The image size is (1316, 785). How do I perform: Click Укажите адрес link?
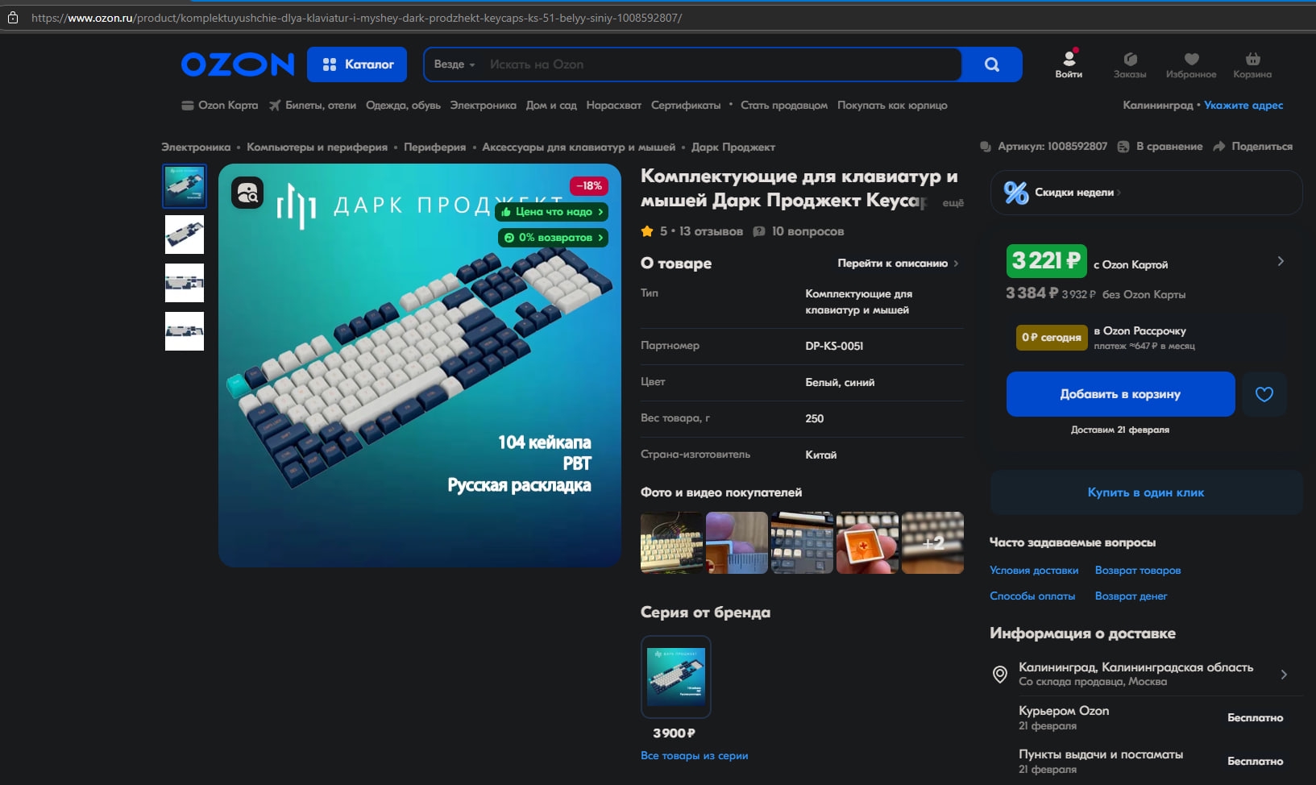[x=1243, y=106]
